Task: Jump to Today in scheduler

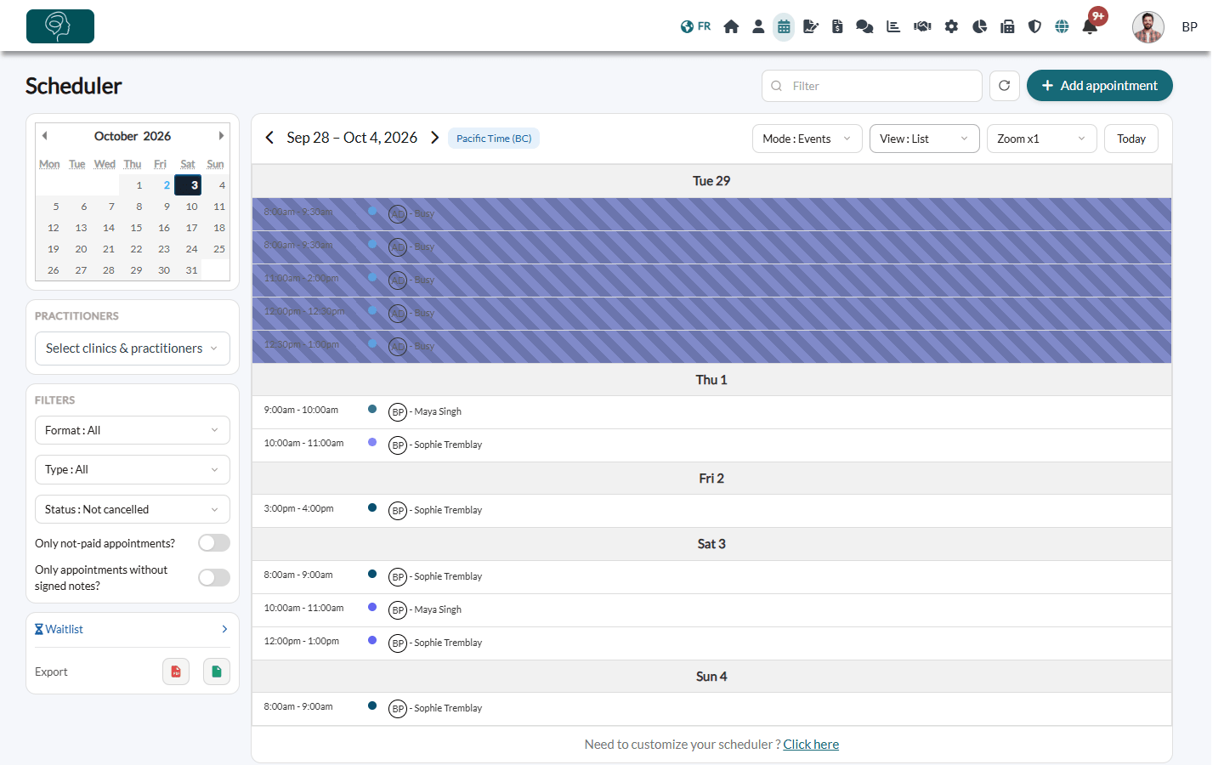Action: click(x=1131, y=139)
